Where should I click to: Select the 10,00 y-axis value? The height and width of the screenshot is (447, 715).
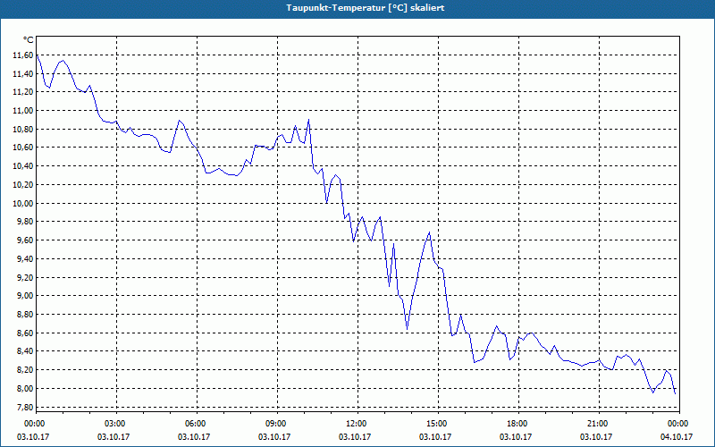(x=23, y=204)
